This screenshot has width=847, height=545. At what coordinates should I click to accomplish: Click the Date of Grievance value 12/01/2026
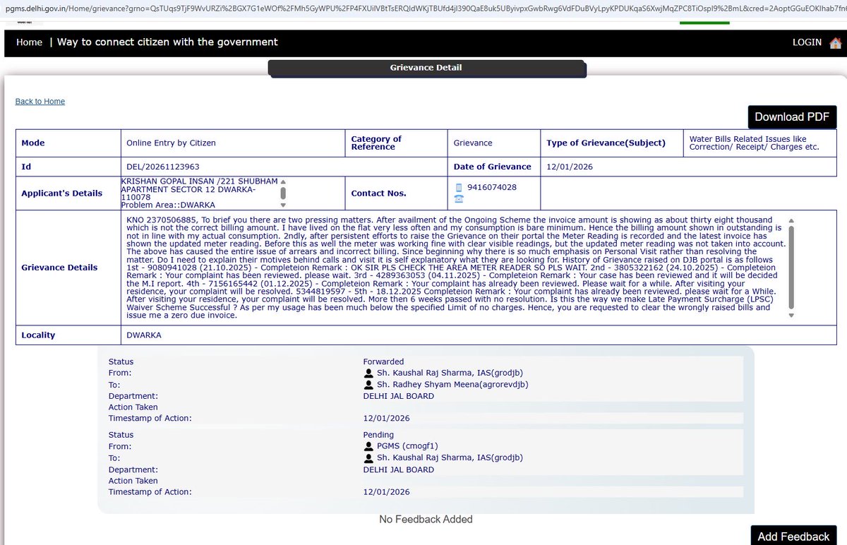pos(570,167)
